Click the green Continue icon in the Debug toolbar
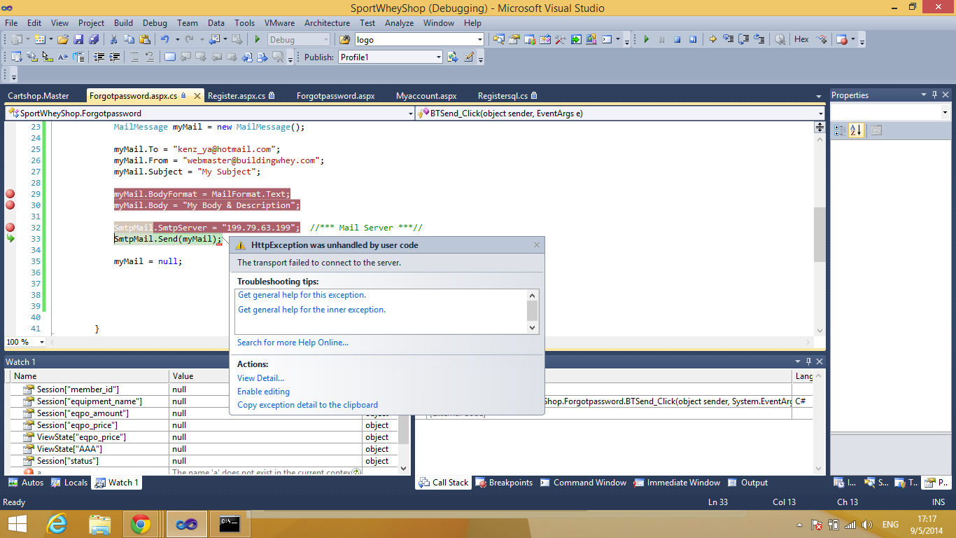Screen dimensions: 956x538 [646, 40]
